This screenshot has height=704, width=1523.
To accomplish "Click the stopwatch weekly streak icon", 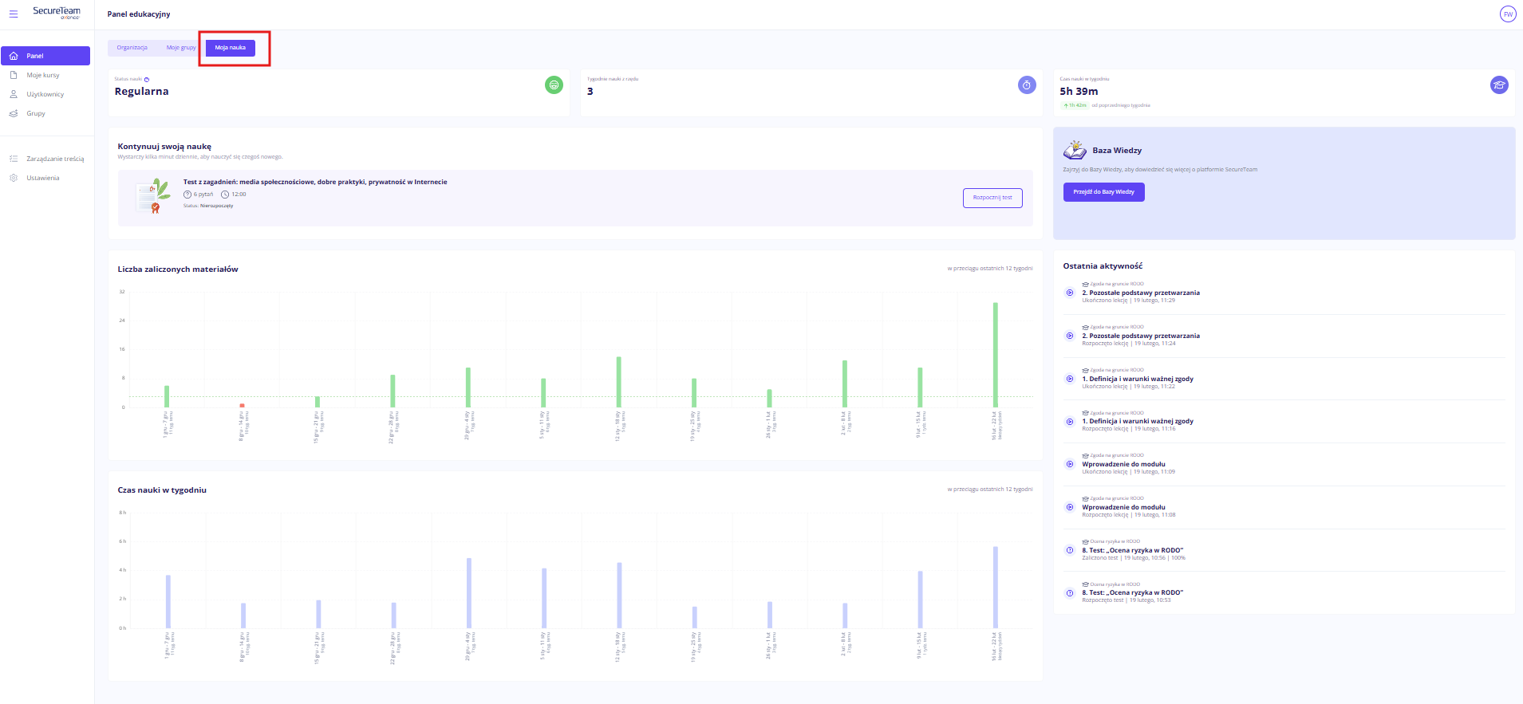I will (x=1027, y=85).
